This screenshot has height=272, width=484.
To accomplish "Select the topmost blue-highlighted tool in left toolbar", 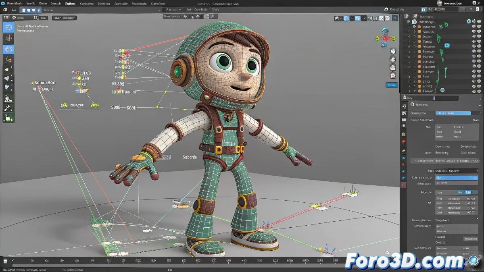I will click(8, 27).
